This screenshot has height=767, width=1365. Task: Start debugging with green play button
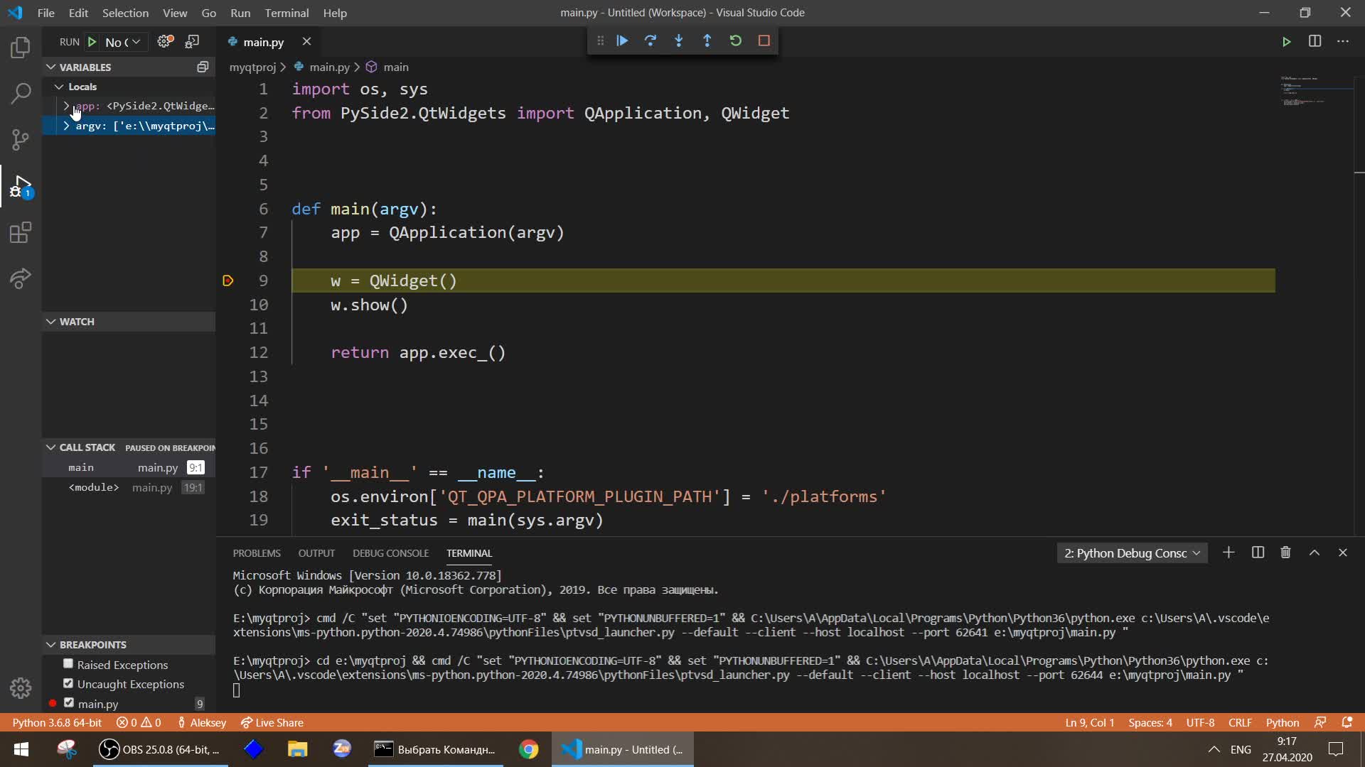tap(92, 42)
